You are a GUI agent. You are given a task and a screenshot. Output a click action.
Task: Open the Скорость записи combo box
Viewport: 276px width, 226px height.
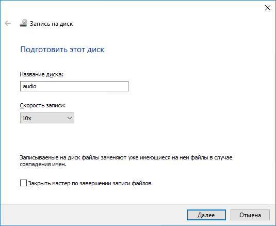[x=47, y=118]
